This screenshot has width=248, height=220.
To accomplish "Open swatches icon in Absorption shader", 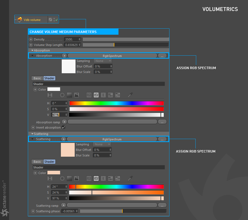I will [x=118, y=95].
